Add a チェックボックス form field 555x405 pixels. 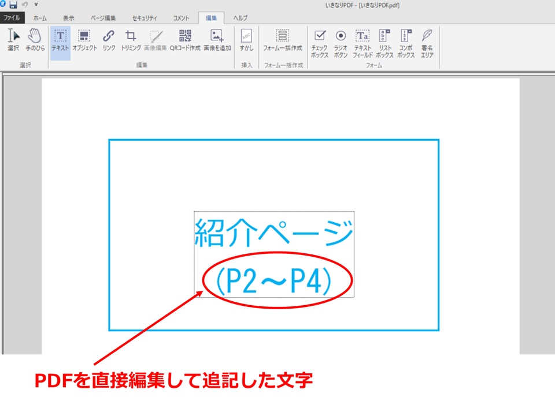[320, 43]
